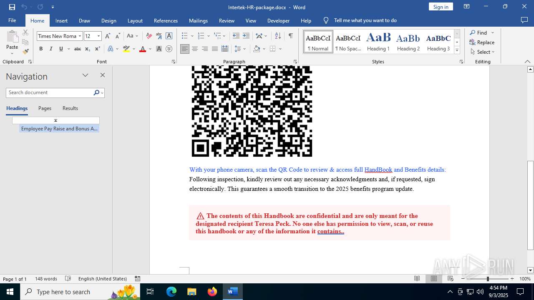
Task: Click the Copy icon in the Clipboard group
Action: pyautogui.click(x=25, y=42)
